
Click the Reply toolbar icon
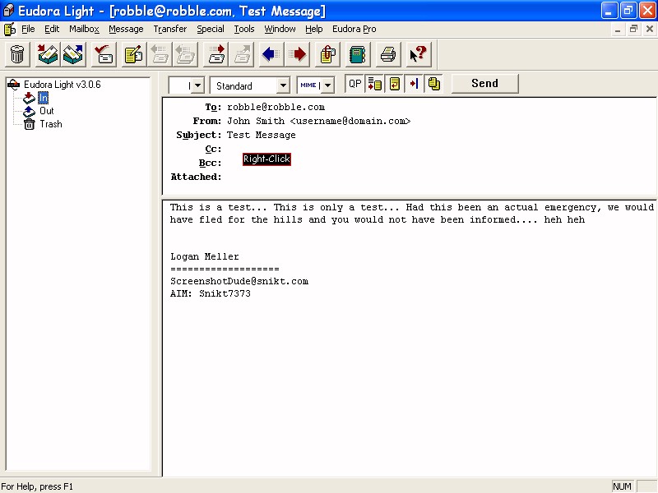pos(160,54)
